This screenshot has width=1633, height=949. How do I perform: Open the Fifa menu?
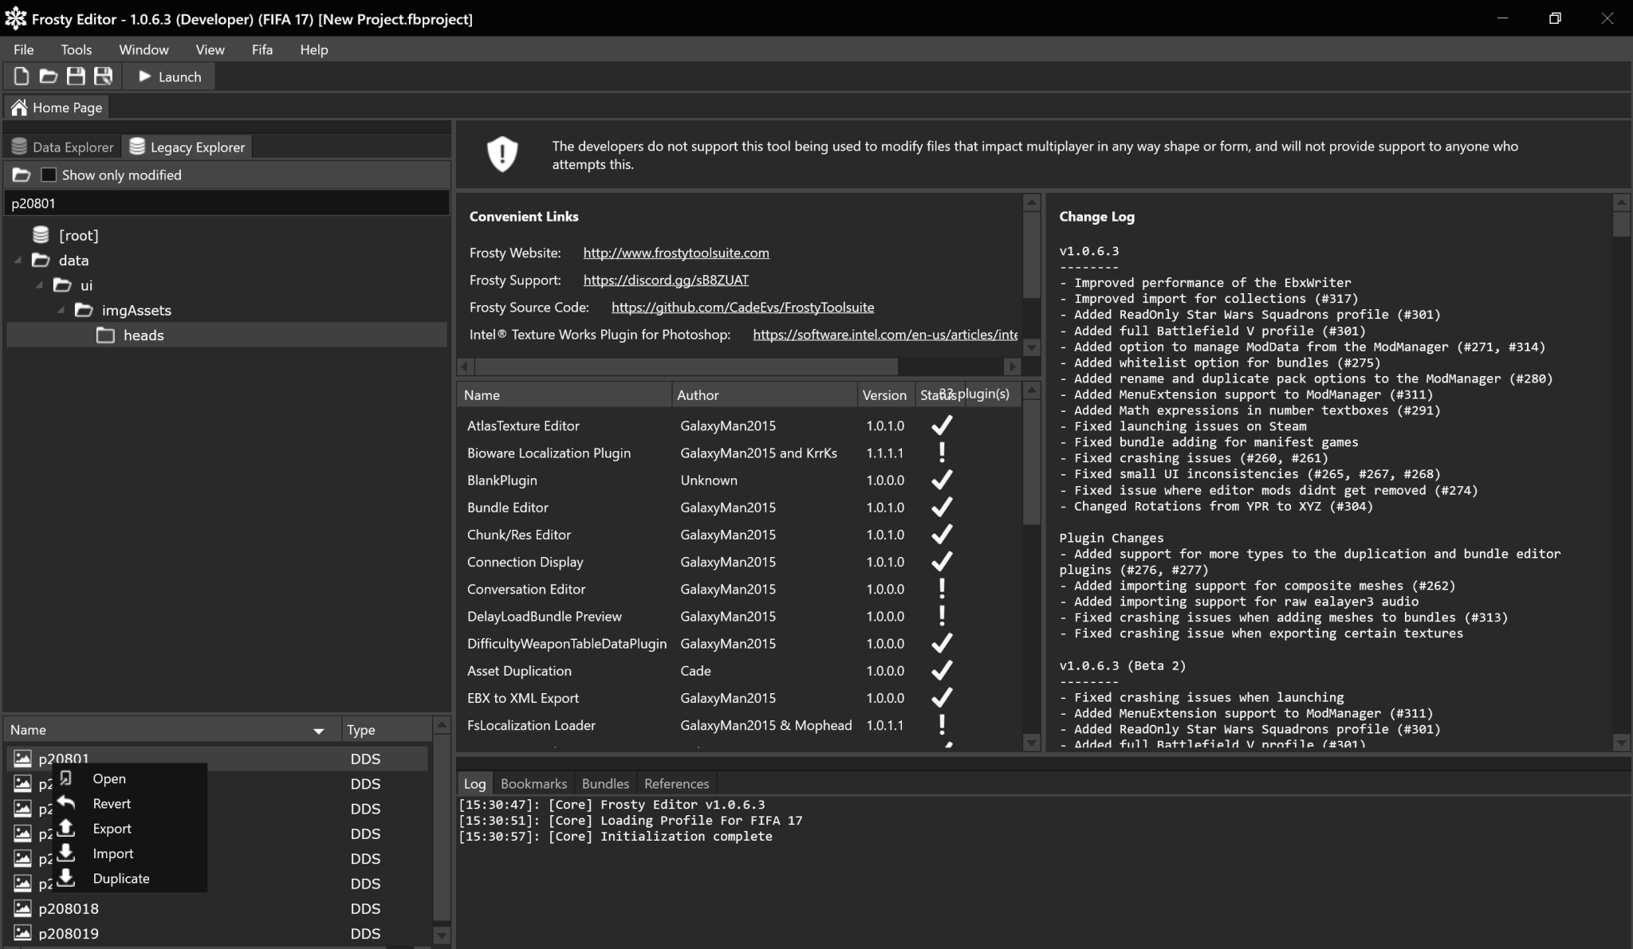[262, 49]
